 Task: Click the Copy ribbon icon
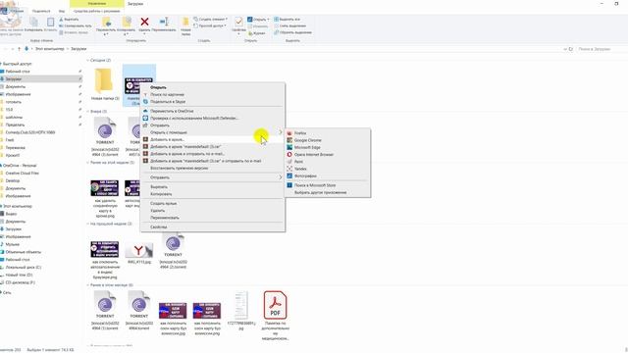coord(33,22)
